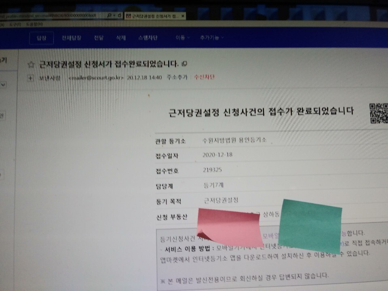388x291 pixels.
Task: Click the 신청 부동산 label
Action: (x=172, y=217)
